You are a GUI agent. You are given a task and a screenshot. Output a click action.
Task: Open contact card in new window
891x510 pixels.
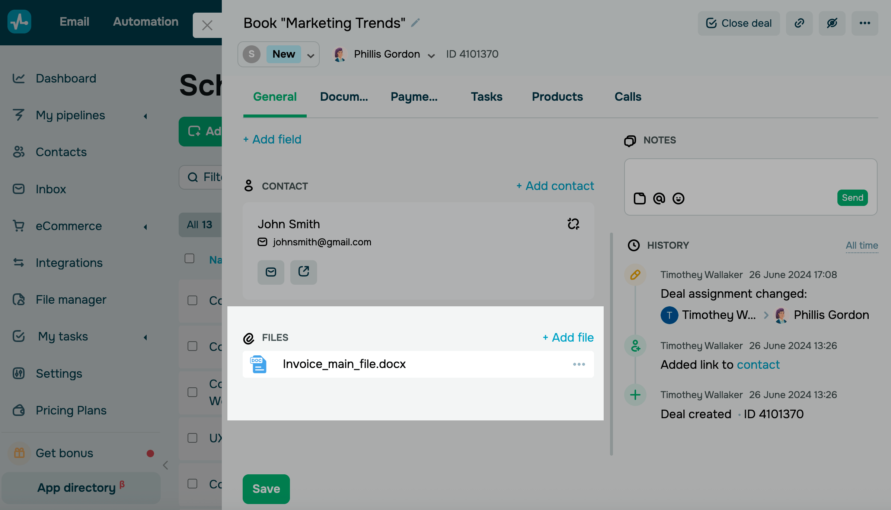[x=303, y=272]
